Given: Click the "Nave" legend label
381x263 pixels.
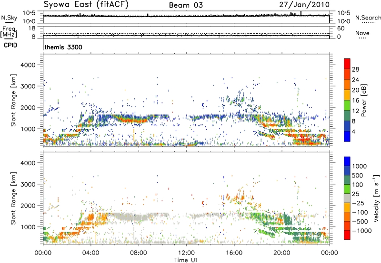Looking at the screenshot, I should pyautogui.click(x=362, y=33).
